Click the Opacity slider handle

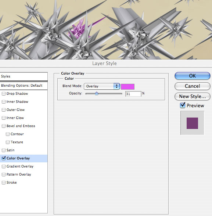click(x=97, y=94)
